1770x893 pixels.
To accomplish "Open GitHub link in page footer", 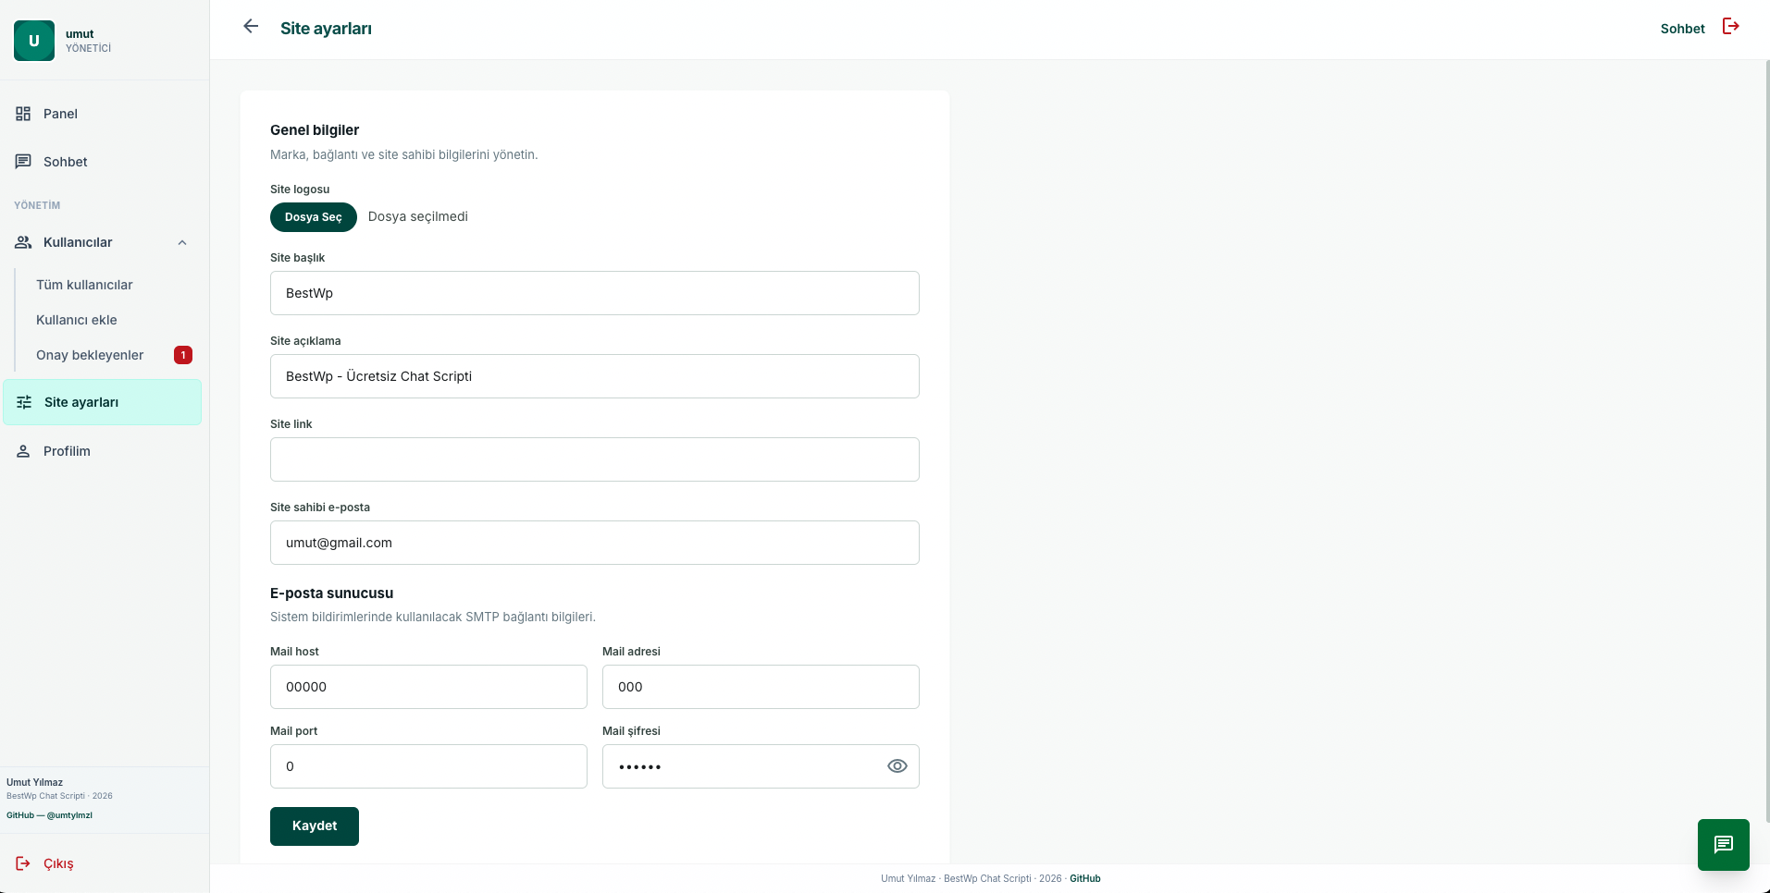I will 1085,878.
